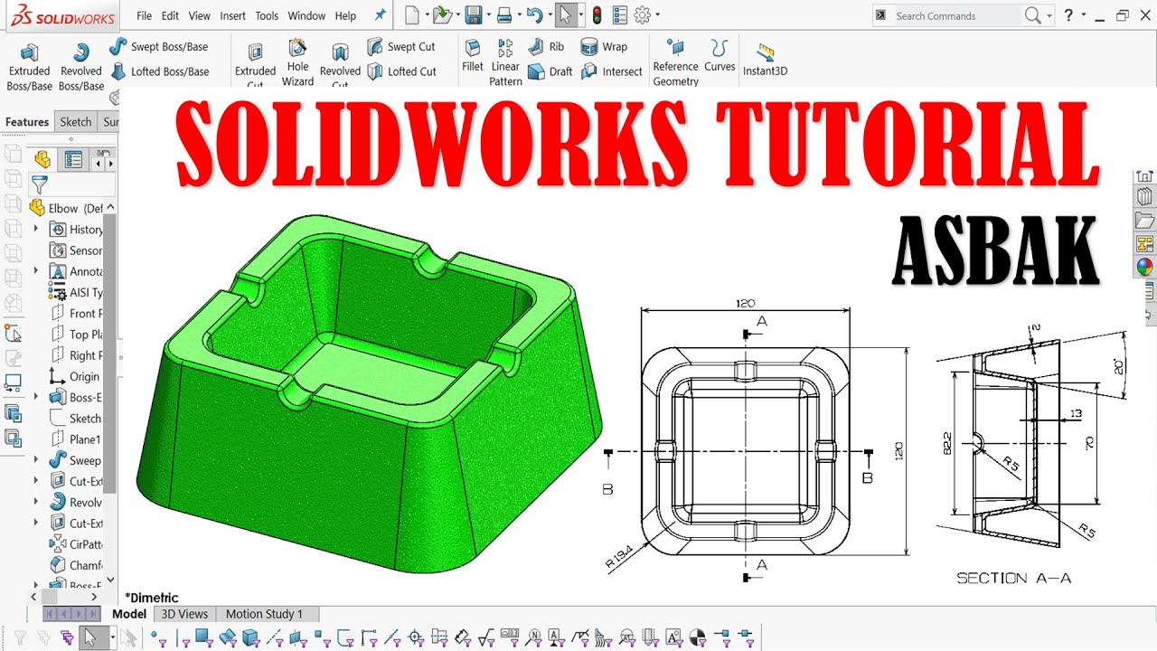Toggle the pin on the menu bar
The width and height of the screenshot is (1157, 651).
(x=380, y=15)
